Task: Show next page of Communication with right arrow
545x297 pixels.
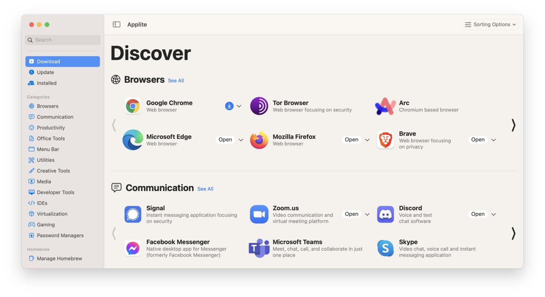Action: tap(513, 234)
